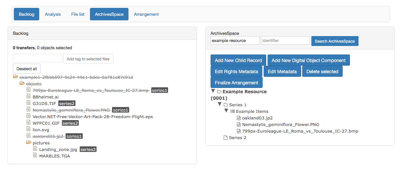Collapse the Example Resource tree node
Screen dimensions: 402x170
[x=213, y=91]
